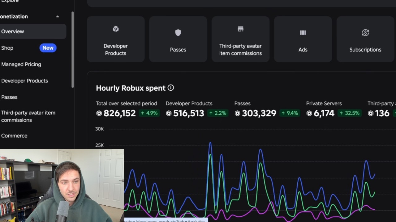Open Managed Pricing in the sidebar

coord(21,64)
